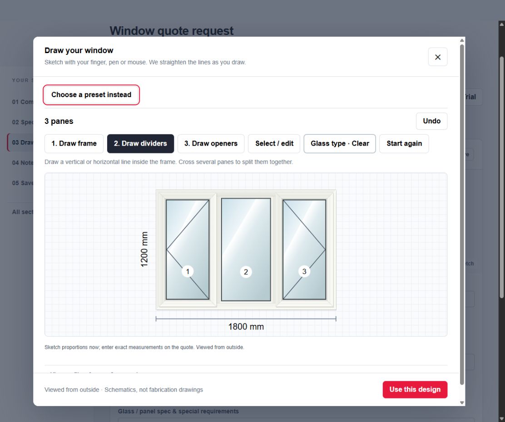505x422 pixels.
Task: Open the Glass type · Clear selector
Action: 339,143
